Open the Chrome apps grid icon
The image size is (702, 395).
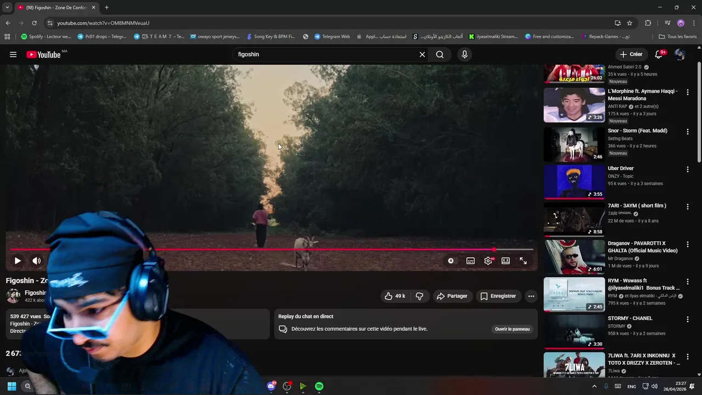pyautogui.click(x=7, y=37)
